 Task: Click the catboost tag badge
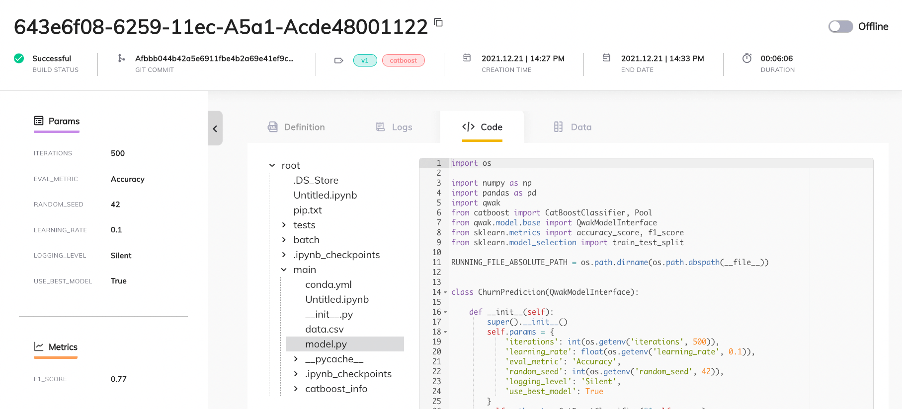point(404,61)
